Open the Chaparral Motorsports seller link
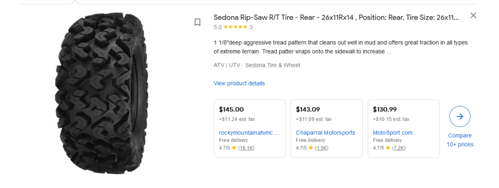The width and height of the screenshot is (499, 188). click(x=325, y=133)
